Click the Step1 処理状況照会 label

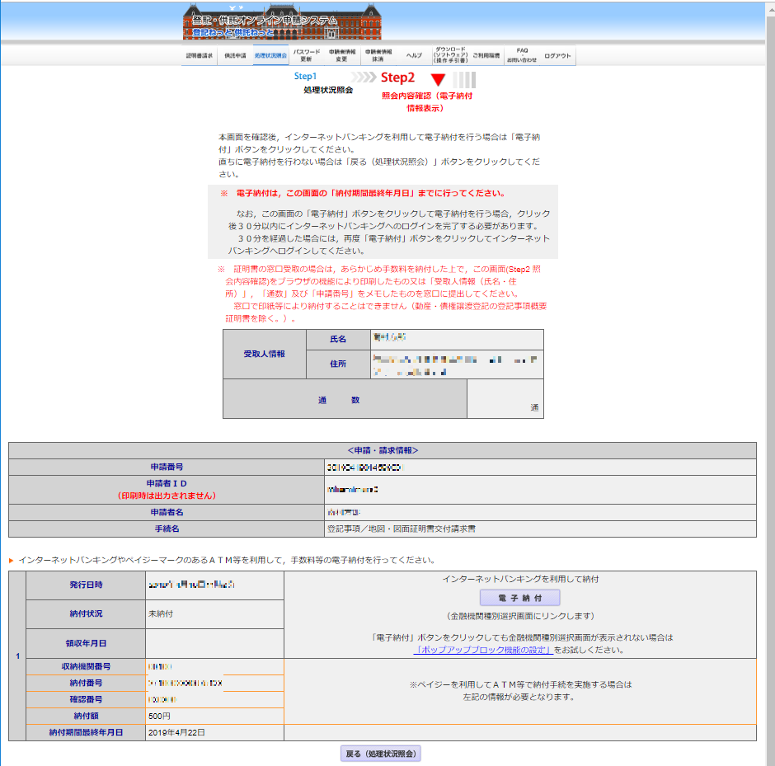click(327, 83)
